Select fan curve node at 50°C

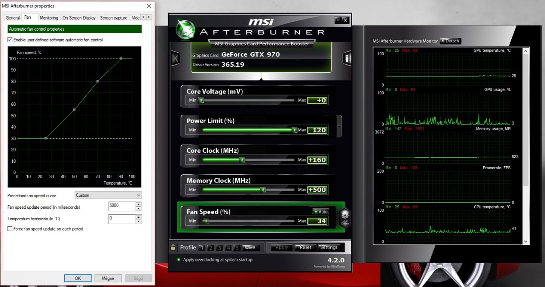click(x=75, y=109)
